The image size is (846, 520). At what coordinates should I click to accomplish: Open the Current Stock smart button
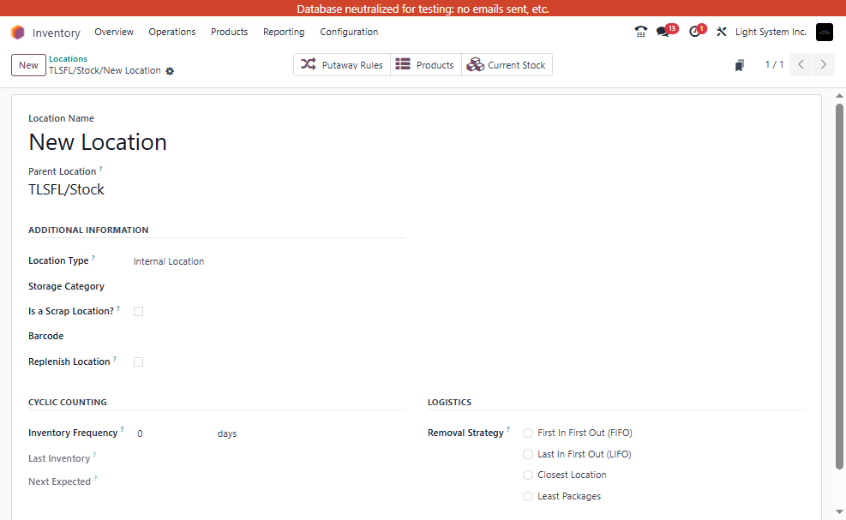click(507, 65)
